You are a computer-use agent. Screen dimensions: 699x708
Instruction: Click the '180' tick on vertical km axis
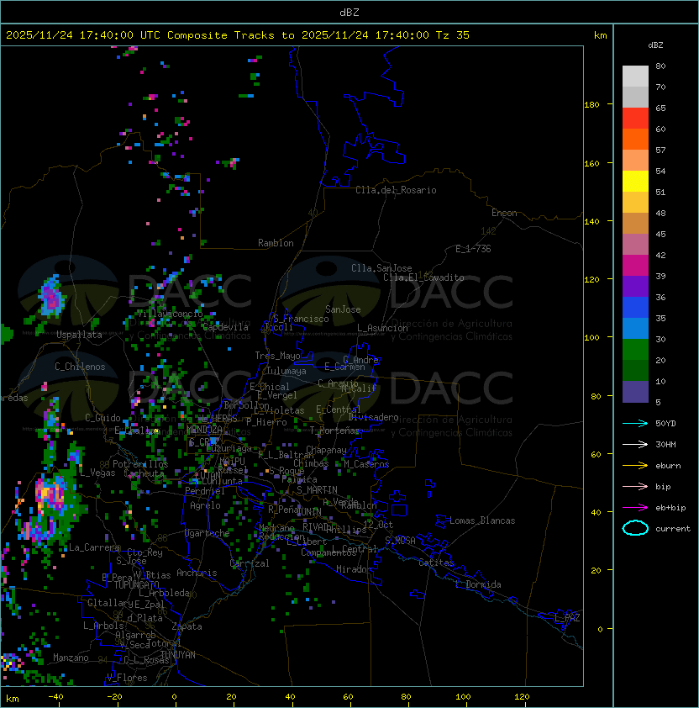pos(591,105)
